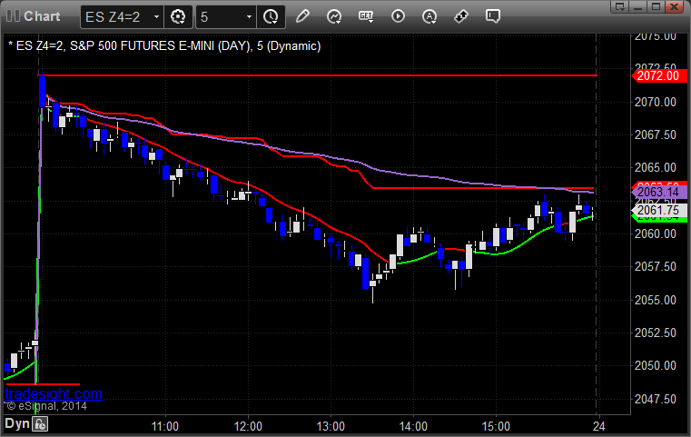Click the 2065.00 price axis label
Screen dimensions: 691x437
[656, 167]
